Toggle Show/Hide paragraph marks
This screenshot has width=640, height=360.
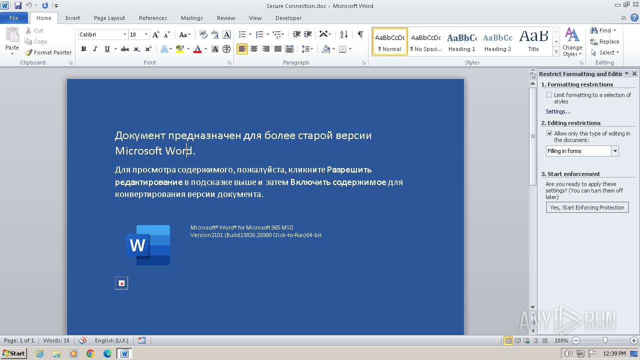360,34
